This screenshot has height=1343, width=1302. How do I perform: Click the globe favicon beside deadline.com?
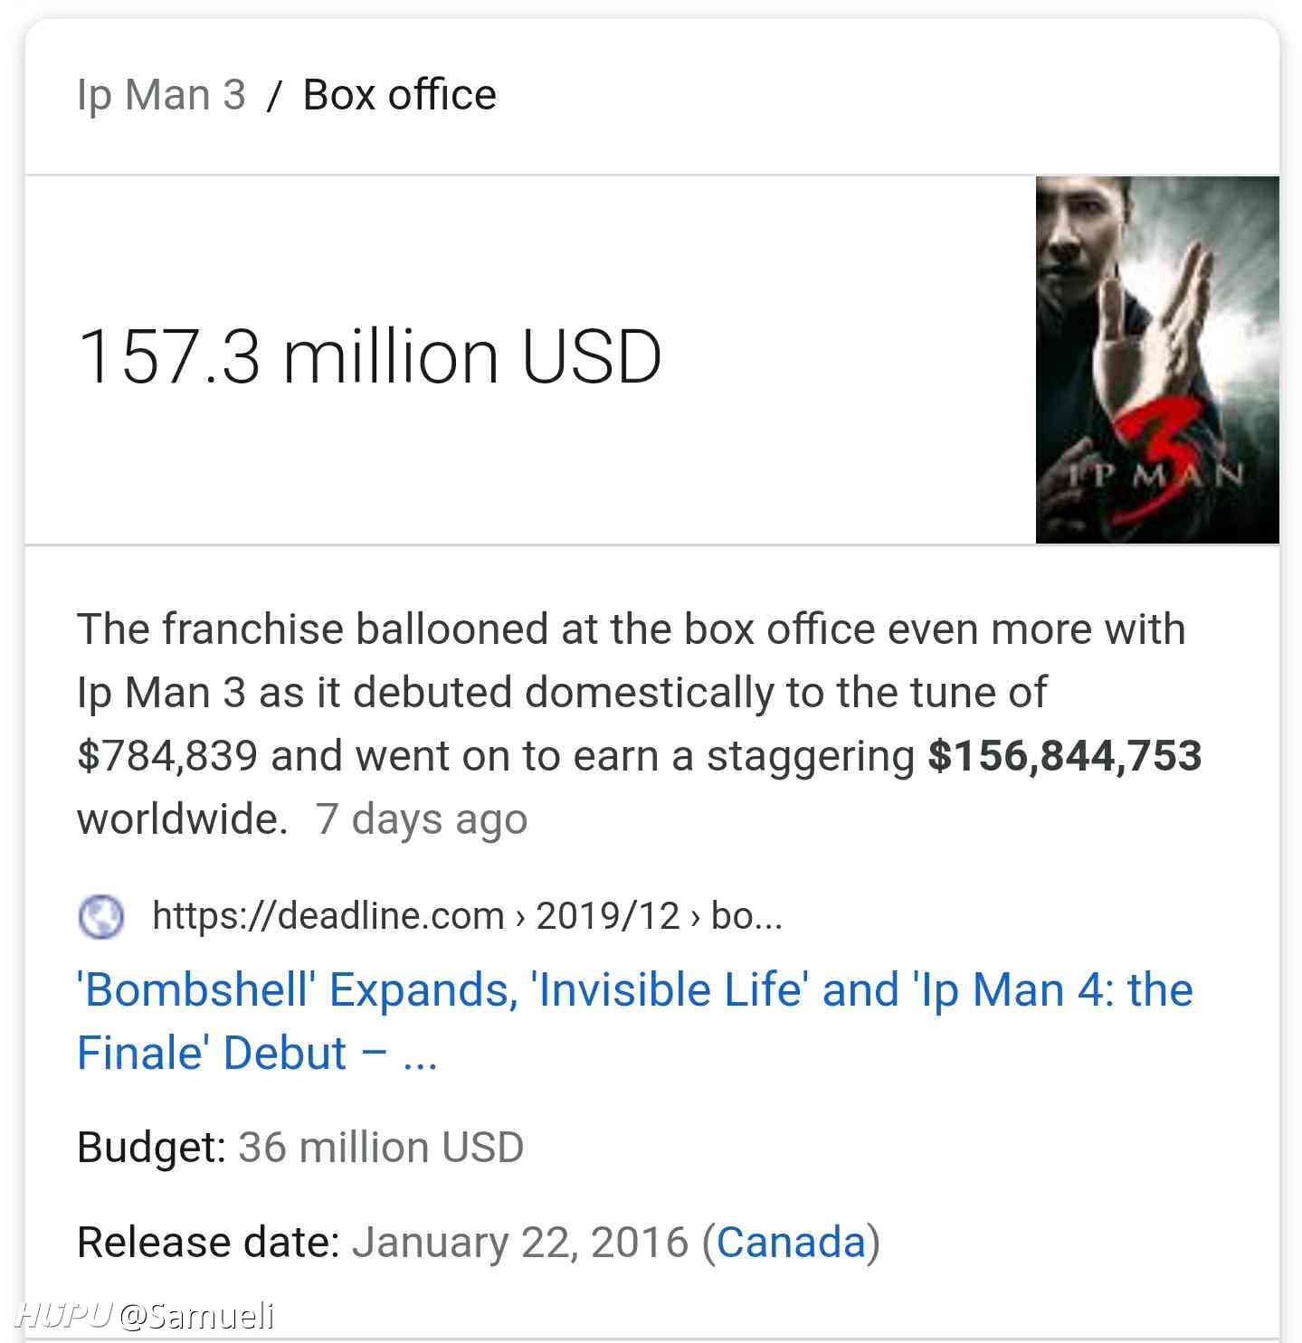pos(100,916)
